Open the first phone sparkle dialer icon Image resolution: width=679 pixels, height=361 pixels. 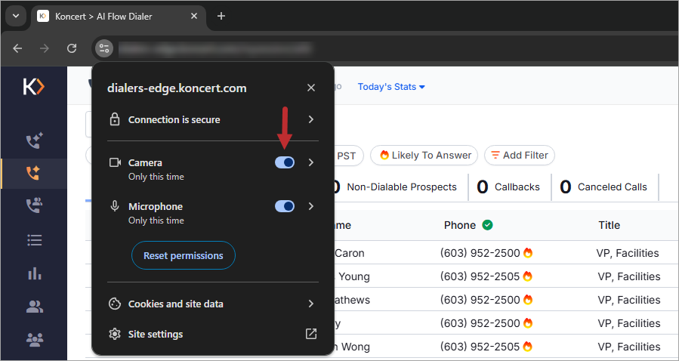pyautogui.click(x=34, y=140)
